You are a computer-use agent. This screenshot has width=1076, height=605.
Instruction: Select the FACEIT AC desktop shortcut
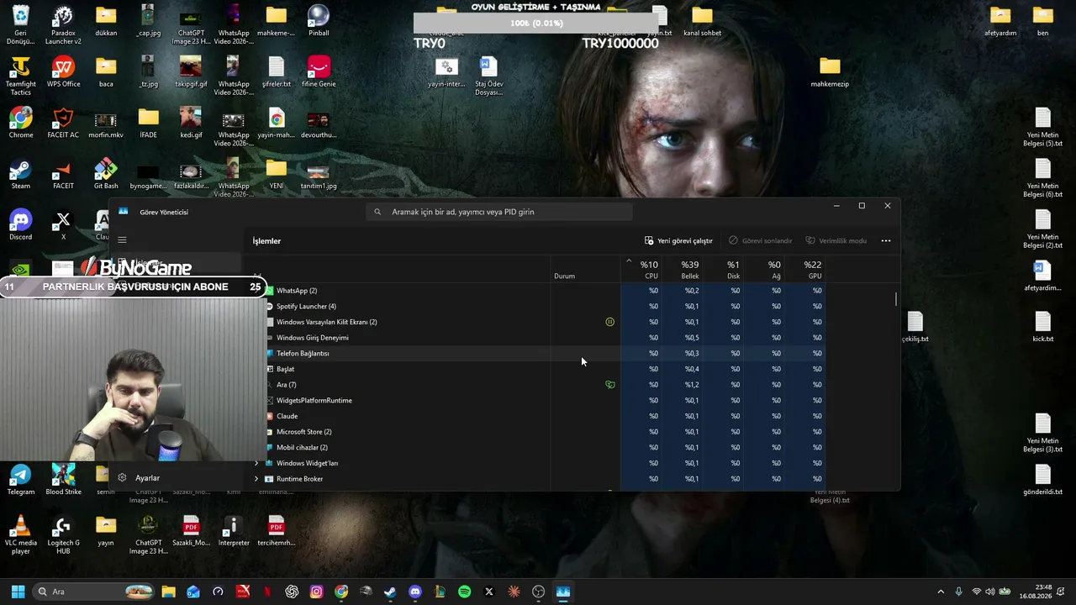pos(63,123)
